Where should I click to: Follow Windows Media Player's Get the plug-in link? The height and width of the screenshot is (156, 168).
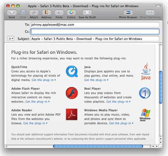121,123
